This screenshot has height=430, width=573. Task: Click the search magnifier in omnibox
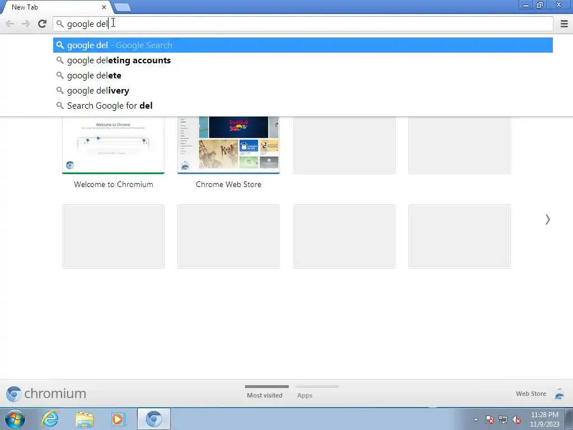(60, 24)
